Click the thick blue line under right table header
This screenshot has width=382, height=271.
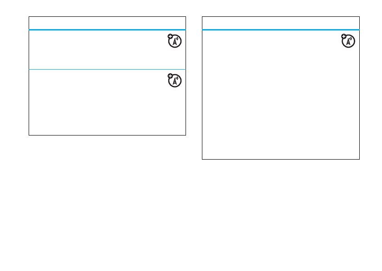coord(281,30)
